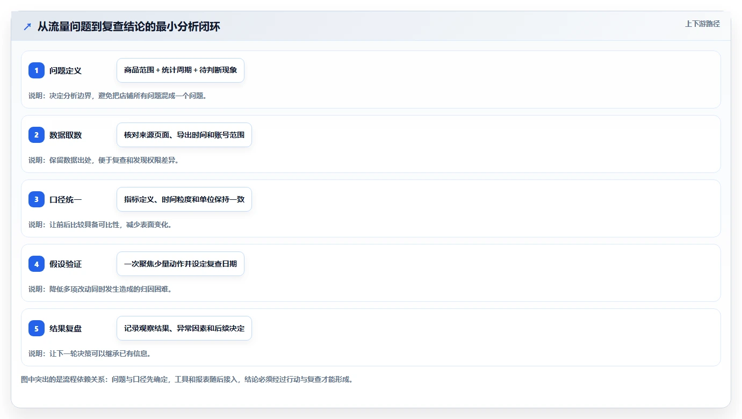
Task: Select the 问题定义 step label
Action: [66, 70]
